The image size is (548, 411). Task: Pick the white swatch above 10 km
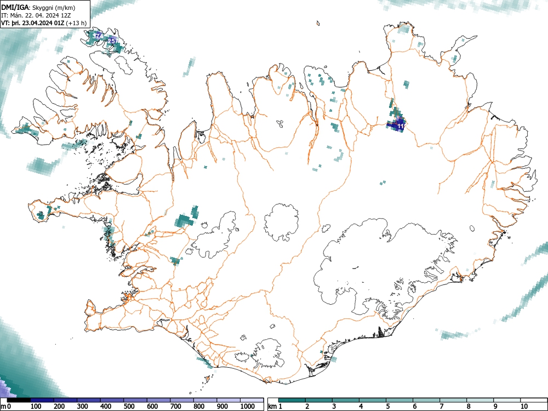(534, 400)
